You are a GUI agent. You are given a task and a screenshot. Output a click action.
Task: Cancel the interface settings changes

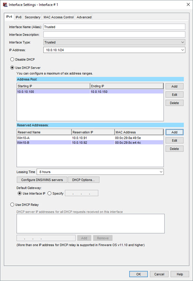pos(159,274)
